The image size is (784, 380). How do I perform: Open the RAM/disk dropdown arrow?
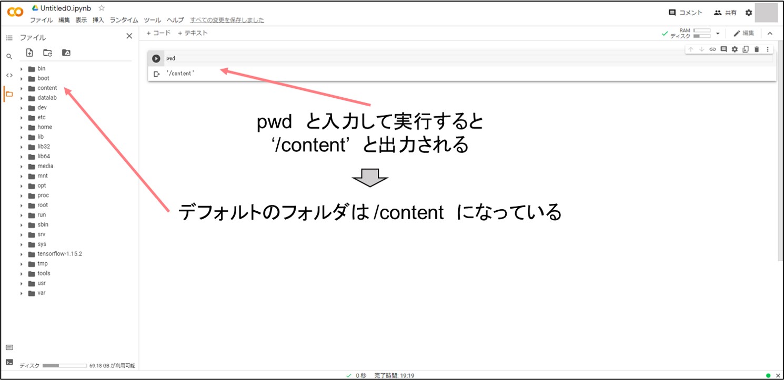[x=718, y=34]
